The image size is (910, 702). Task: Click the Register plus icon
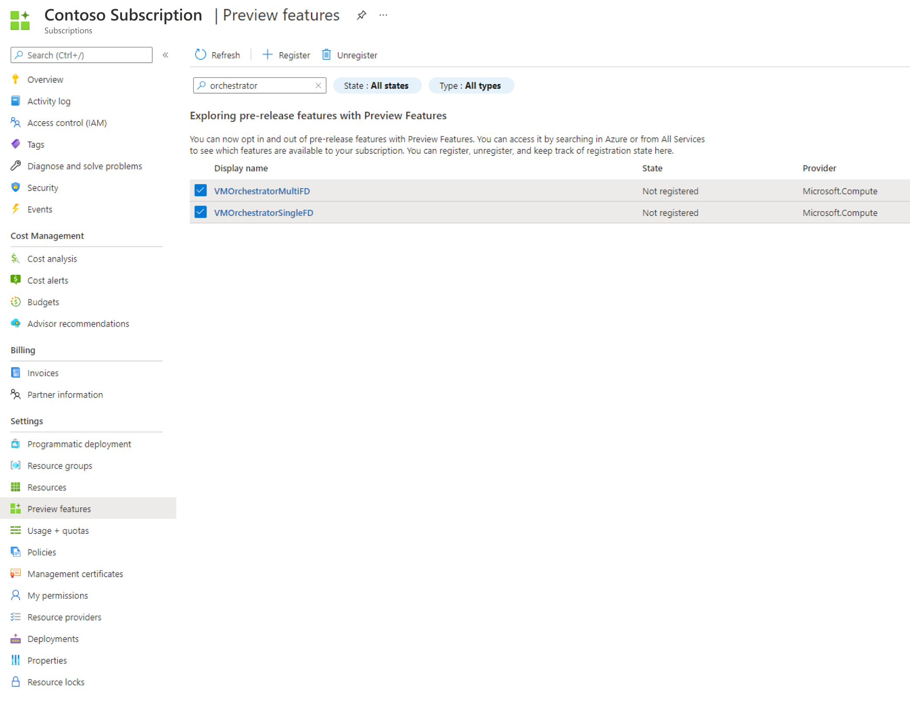(x=267, y=54)
